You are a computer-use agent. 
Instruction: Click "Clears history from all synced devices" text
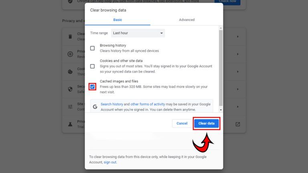coord(129,51)
